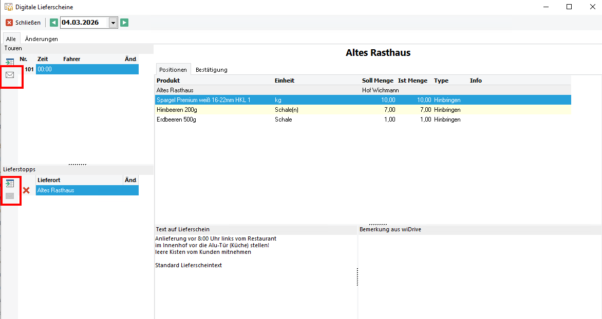Click the envelope icon in Touren panel

10,75
